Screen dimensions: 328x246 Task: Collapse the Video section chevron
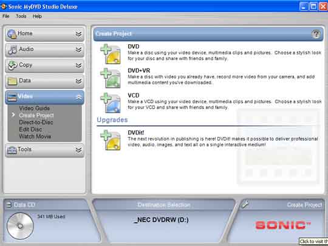[78, 97]
